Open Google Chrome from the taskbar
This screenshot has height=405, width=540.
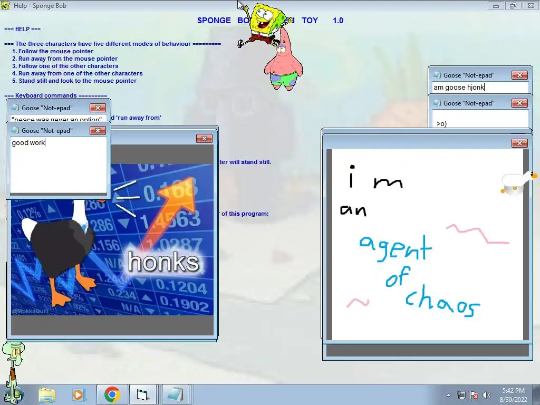click(112, 394)
